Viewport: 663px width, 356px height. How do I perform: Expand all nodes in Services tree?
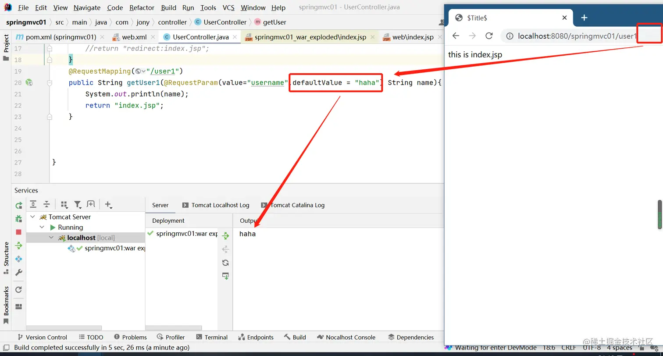33,204
